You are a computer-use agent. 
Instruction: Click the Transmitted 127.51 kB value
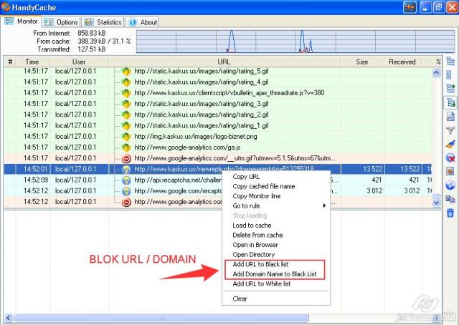(91, 49)
